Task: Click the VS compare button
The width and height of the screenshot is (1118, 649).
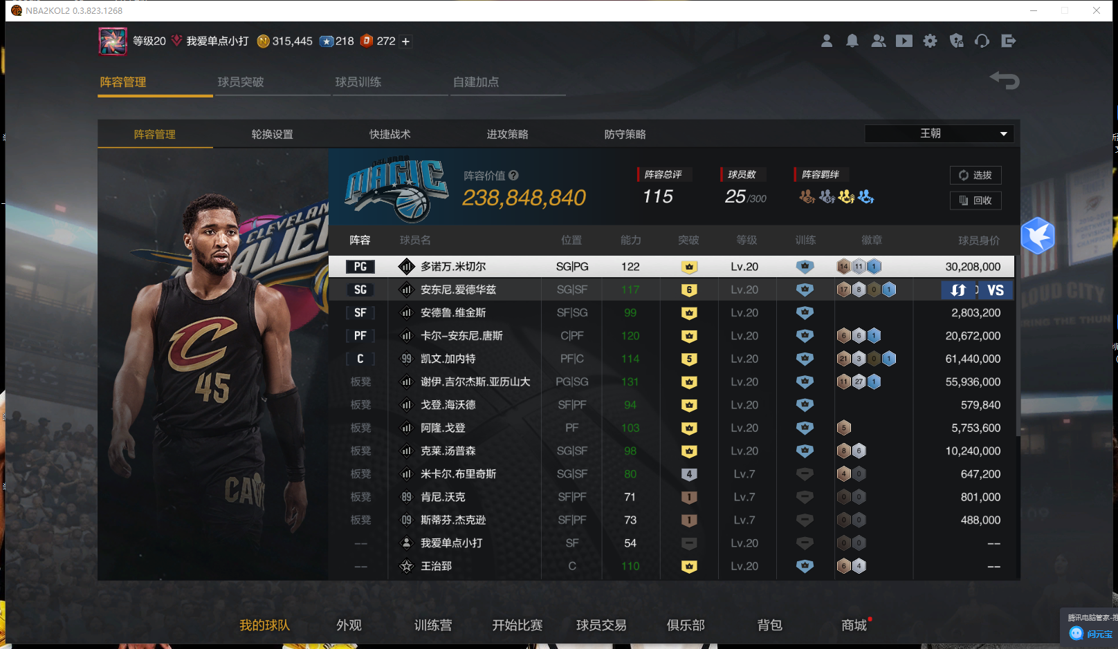Action: 995,290
